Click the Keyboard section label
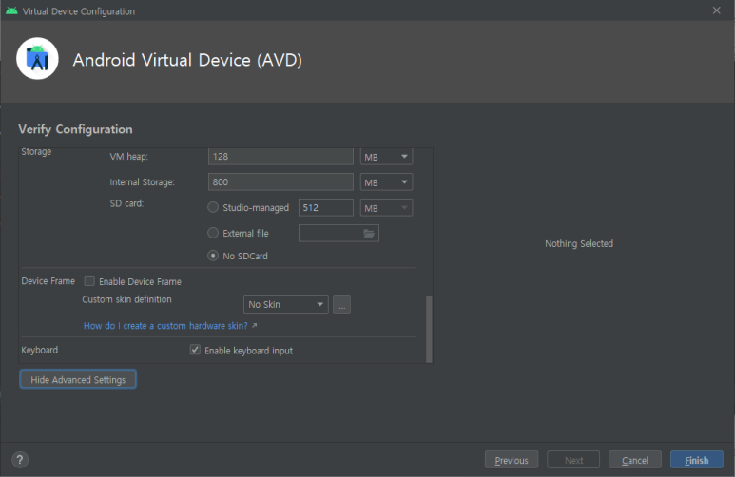735x477 pixels. pyautogui.click(x=39, y=350)
